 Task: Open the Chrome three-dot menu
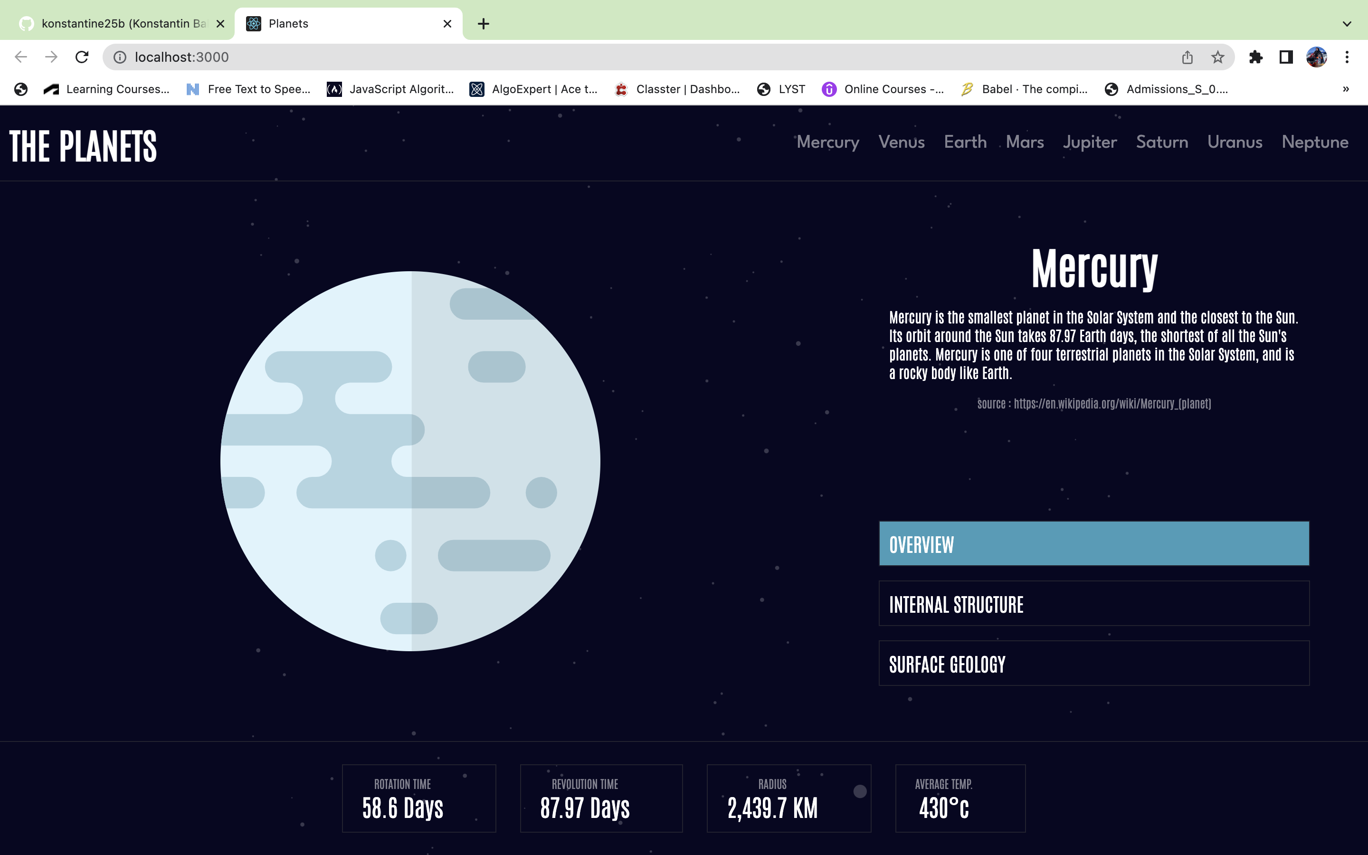1347,57
